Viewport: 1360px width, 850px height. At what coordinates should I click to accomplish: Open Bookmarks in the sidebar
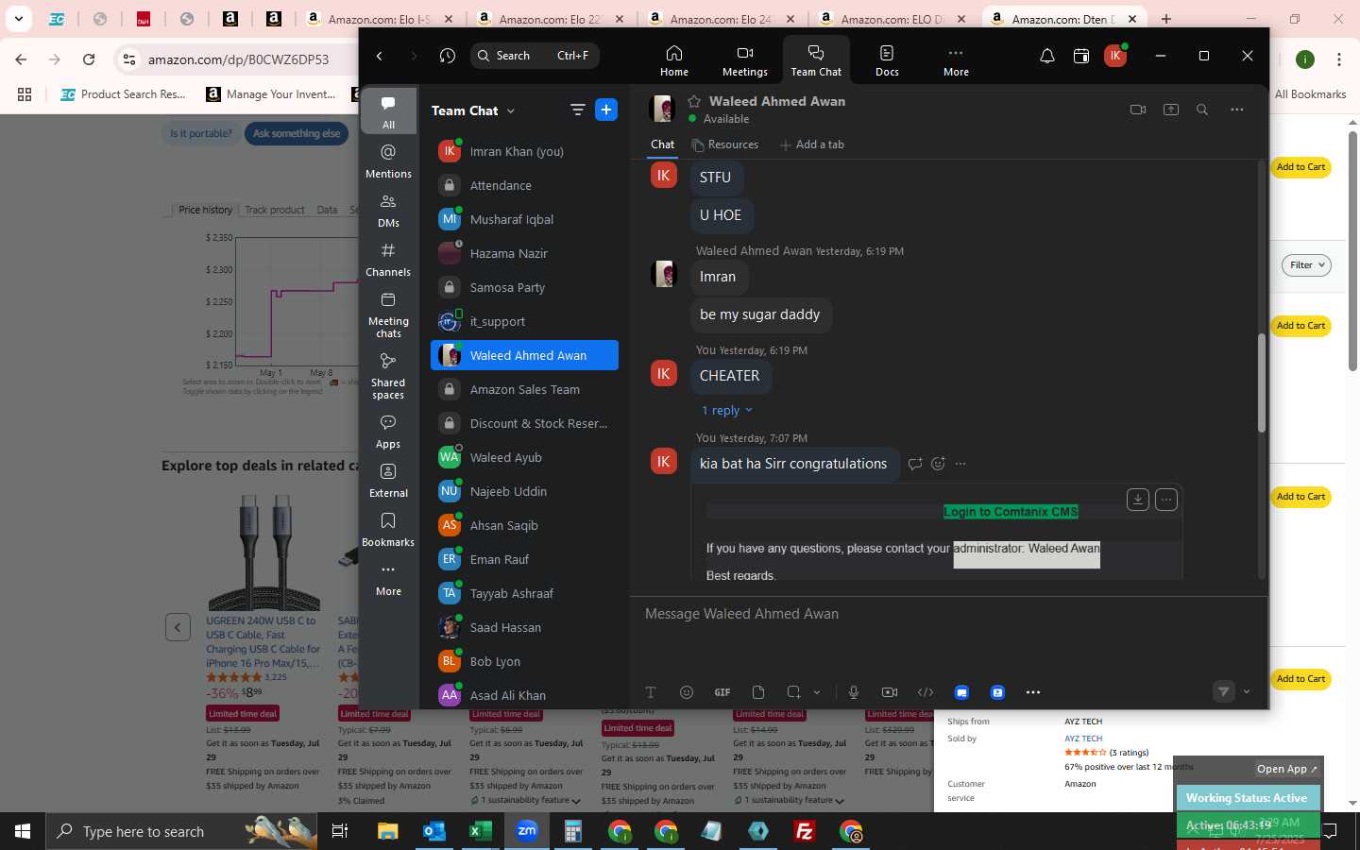(x=388, y=529)
